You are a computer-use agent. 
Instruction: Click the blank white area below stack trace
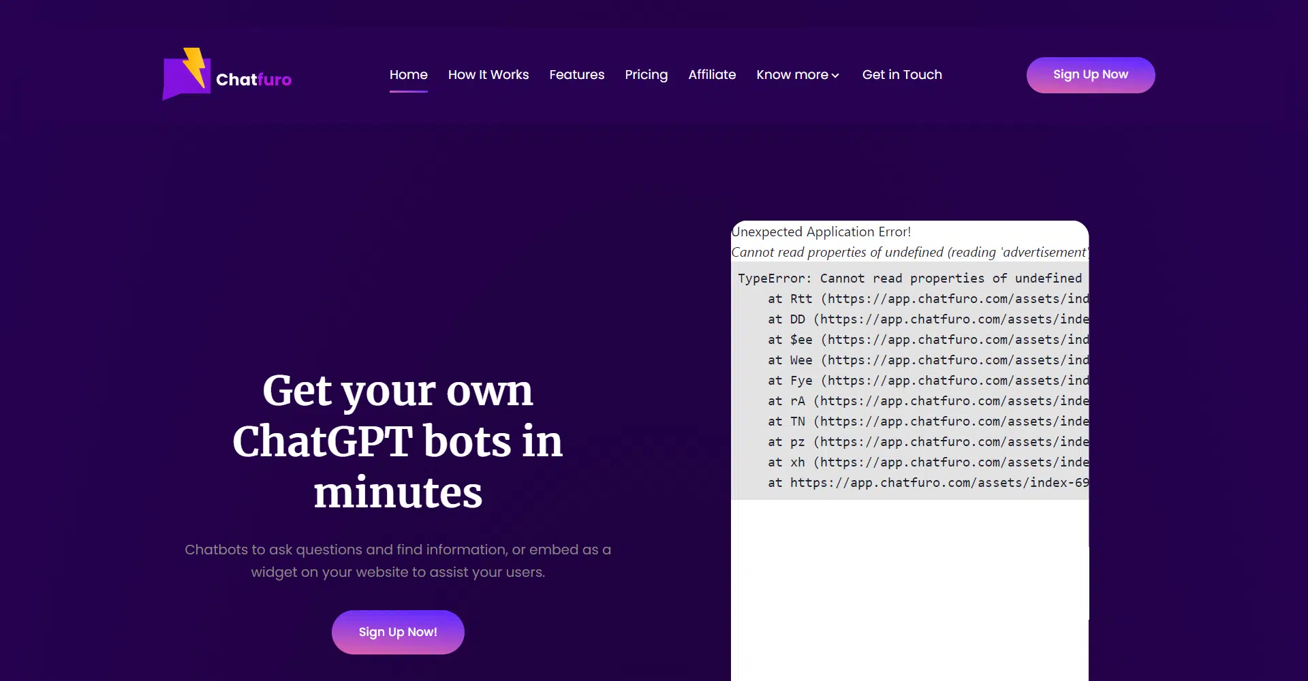(x=909, y=586)
